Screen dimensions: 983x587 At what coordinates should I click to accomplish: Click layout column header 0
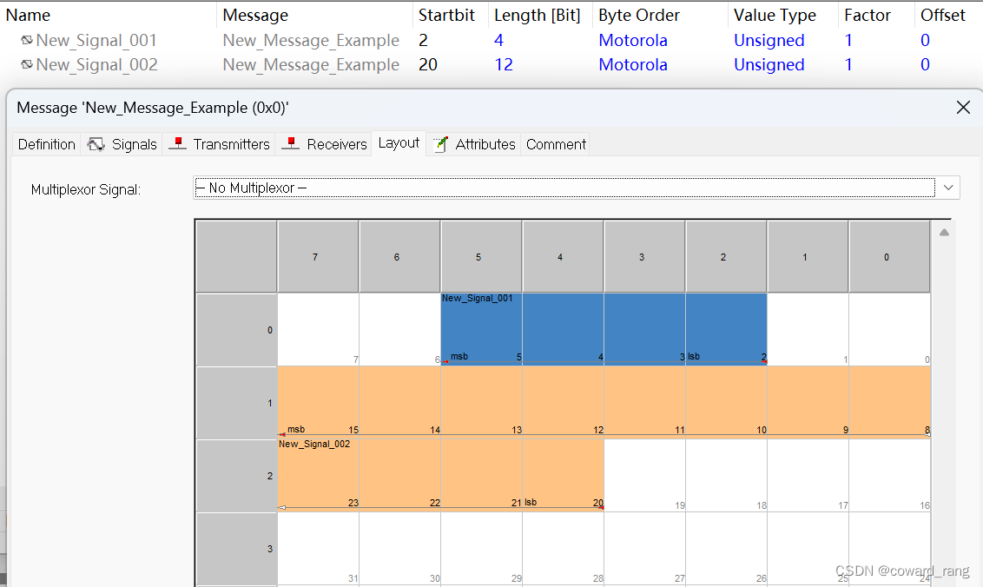pos(889,256)
